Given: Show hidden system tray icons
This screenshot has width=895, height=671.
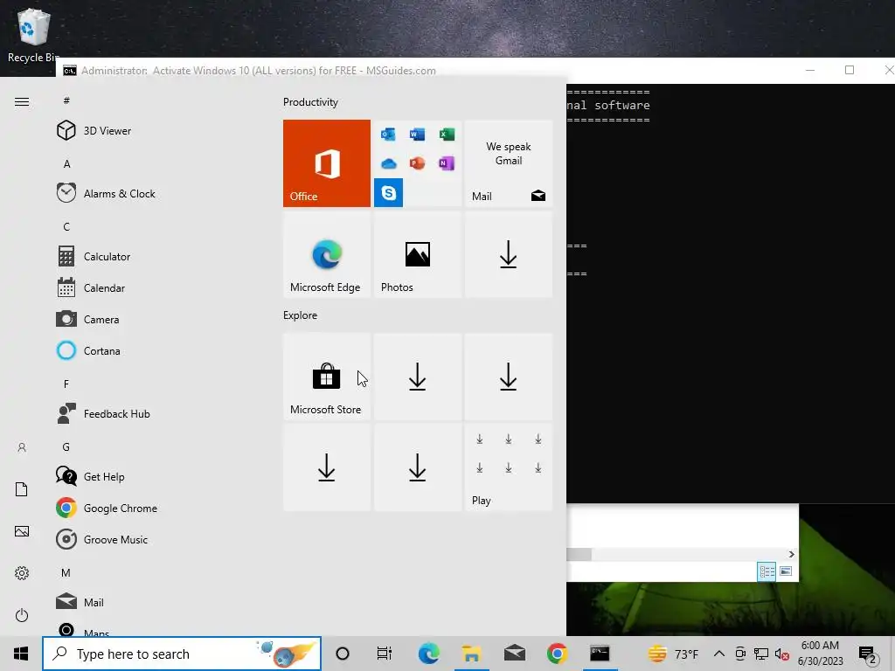Looking at the screenshot, I should coord(719,654).
